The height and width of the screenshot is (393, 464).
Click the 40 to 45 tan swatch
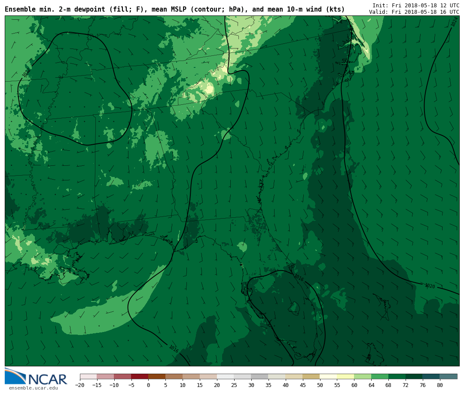[x=294, y=376]
